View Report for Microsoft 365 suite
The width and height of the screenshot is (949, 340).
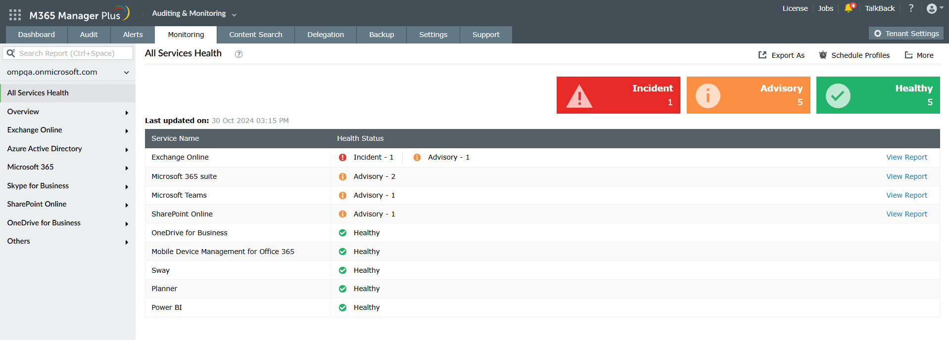906,176
